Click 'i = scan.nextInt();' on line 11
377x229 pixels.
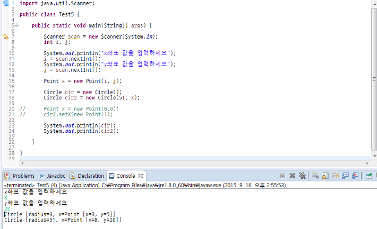(x=72, y=59)
